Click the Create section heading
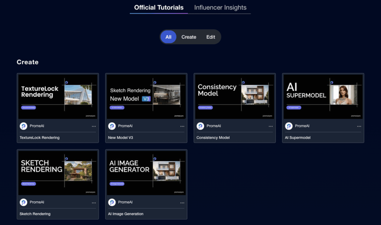This screenshot has width=381, height=225. click(28, 62)
